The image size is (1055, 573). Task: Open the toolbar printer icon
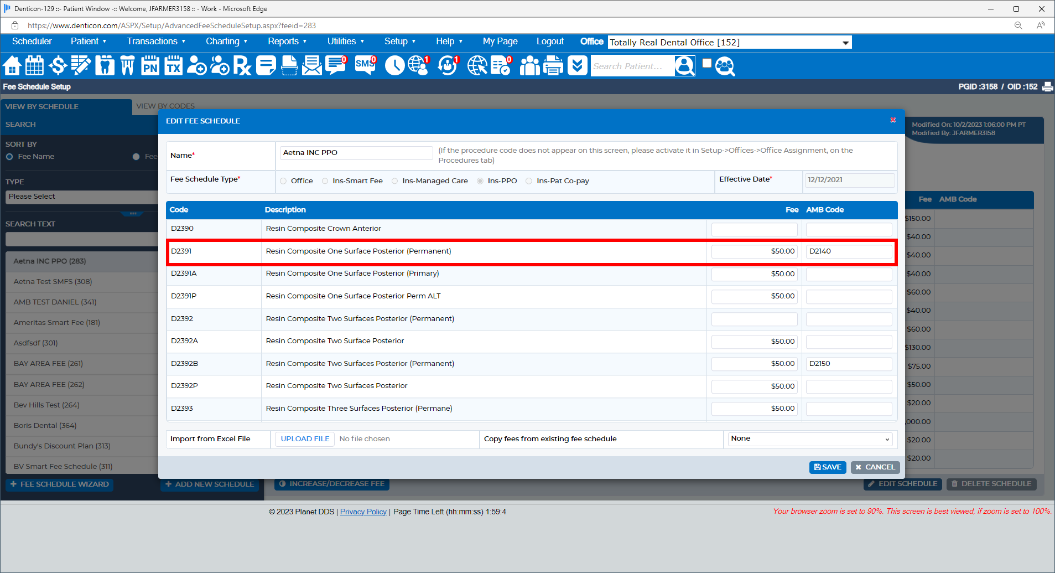pos(553,66)
